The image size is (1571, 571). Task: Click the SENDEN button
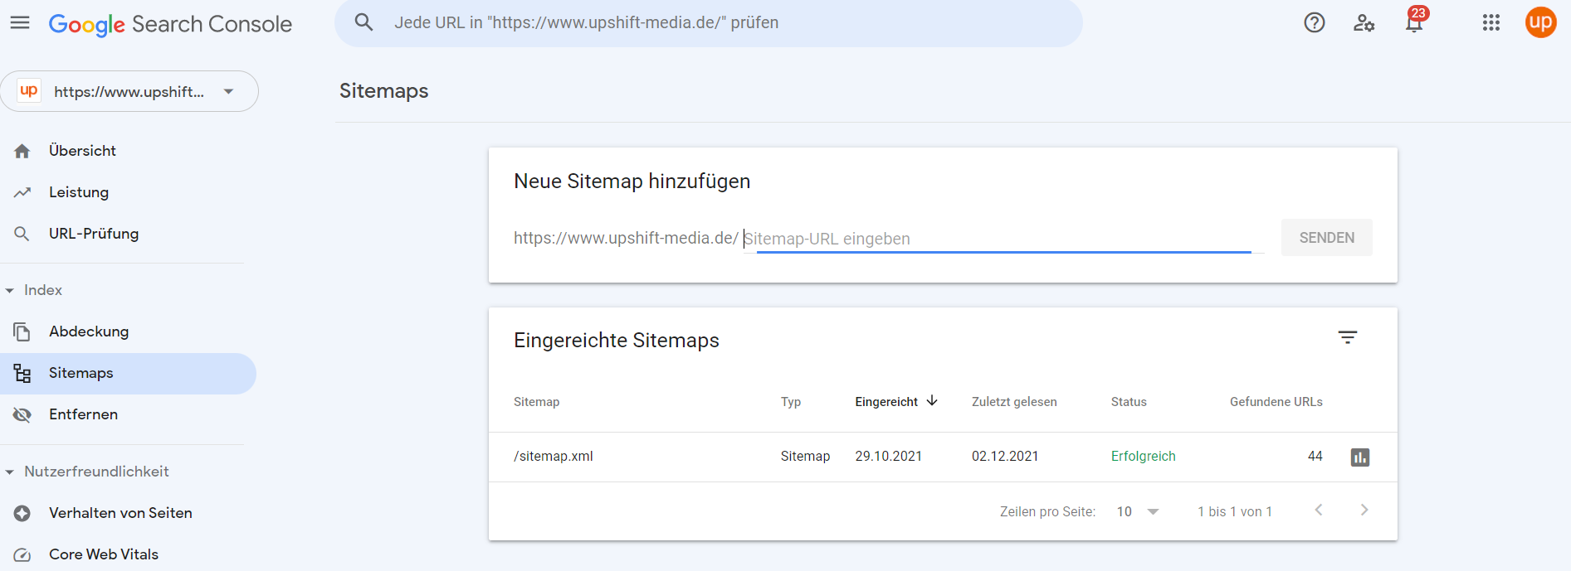(x=1326, y=238)
